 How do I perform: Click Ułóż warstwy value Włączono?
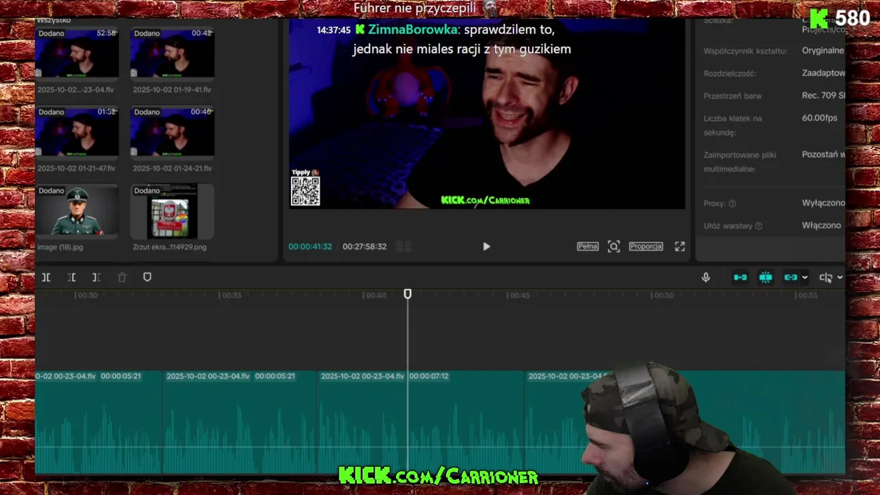[822, 225]
